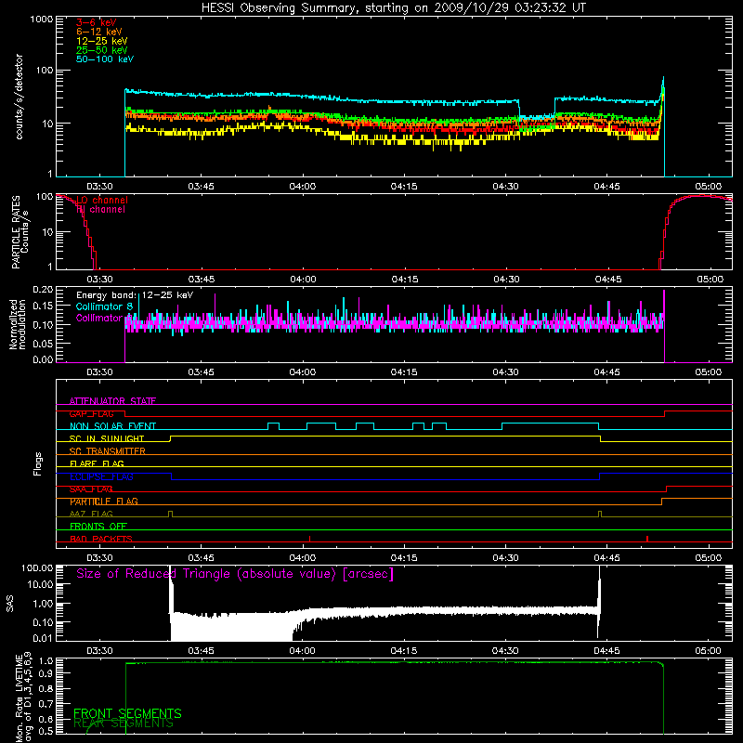Click the 'counts/s/detector' axis label
This screenshot has height=743, width=743.
20,97
